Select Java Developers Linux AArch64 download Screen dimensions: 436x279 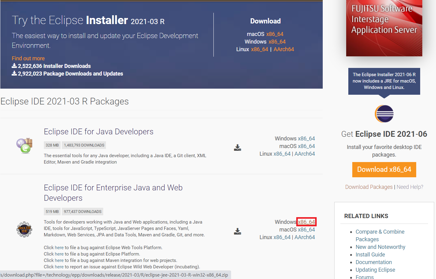pos(305,154)
